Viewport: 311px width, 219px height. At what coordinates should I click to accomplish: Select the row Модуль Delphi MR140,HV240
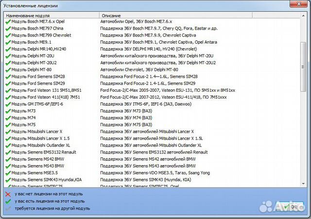pyautogui.click(x=152, y=49)
